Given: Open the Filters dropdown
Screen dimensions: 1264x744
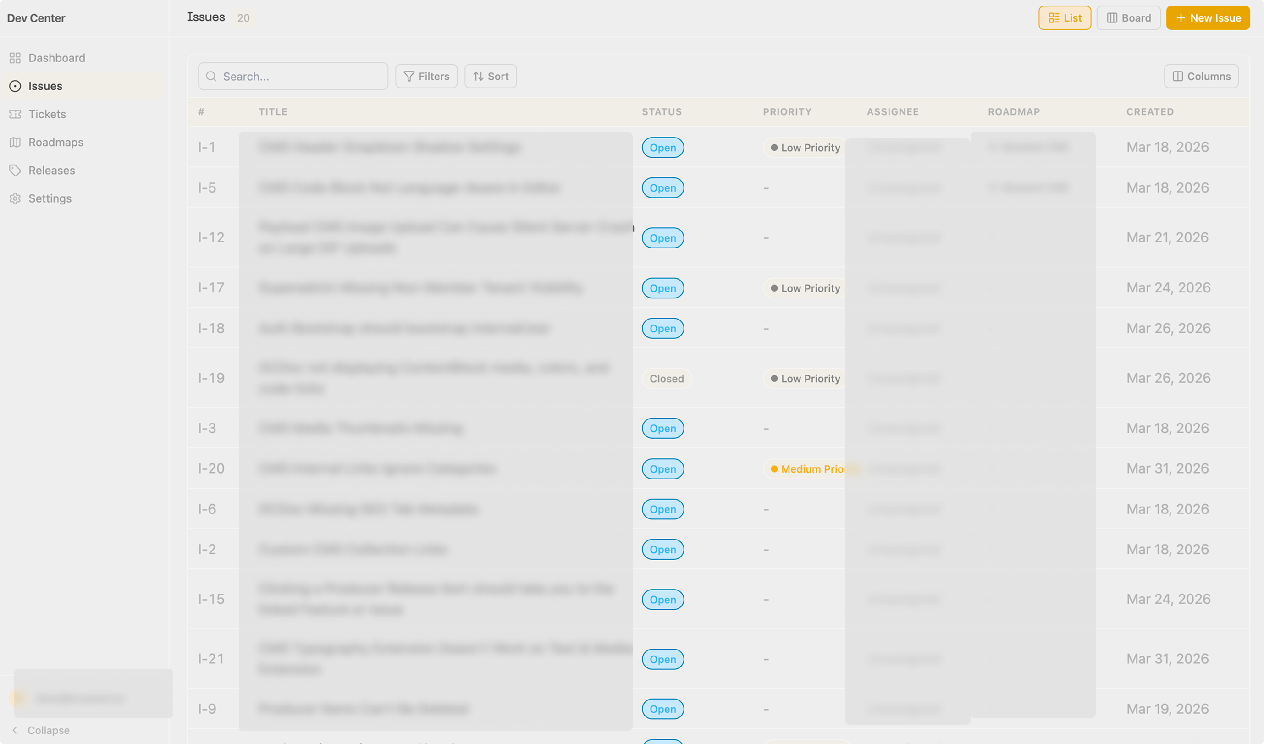Looking at the screenshot, I should 426,76.
